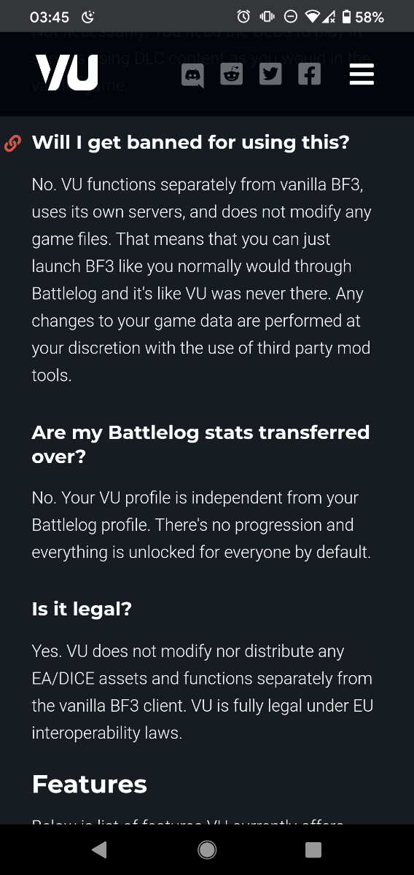Open the Twitter link in header

pos(270,74)
